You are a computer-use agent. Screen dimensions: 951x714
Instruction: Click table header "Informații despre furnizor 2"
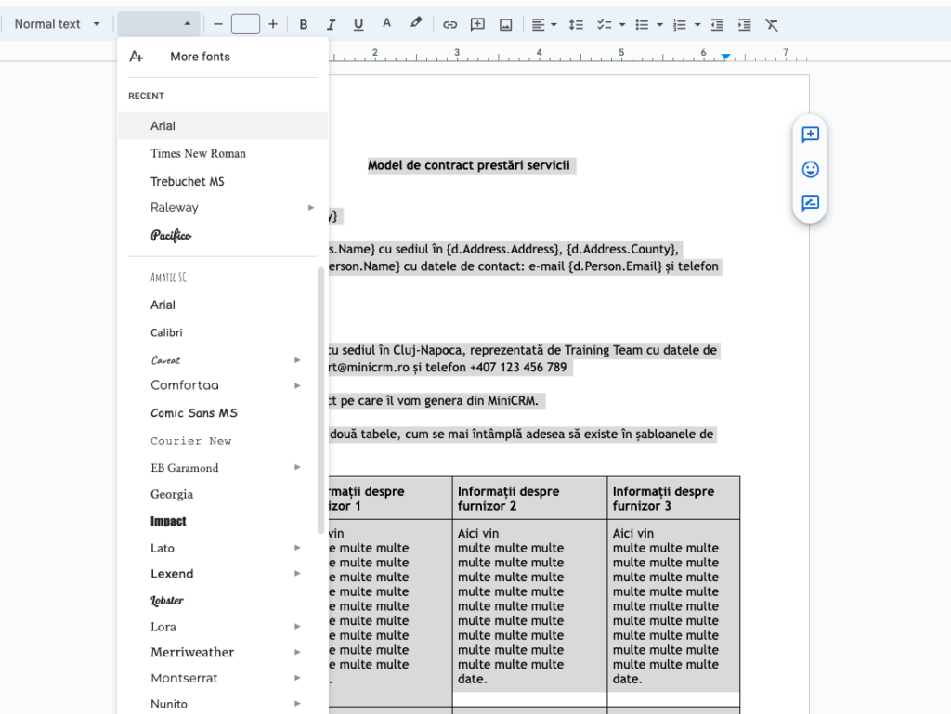(508, 499)
